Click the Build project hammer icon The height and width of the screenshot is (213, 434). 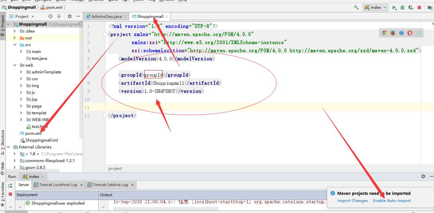tap(357, 7)
